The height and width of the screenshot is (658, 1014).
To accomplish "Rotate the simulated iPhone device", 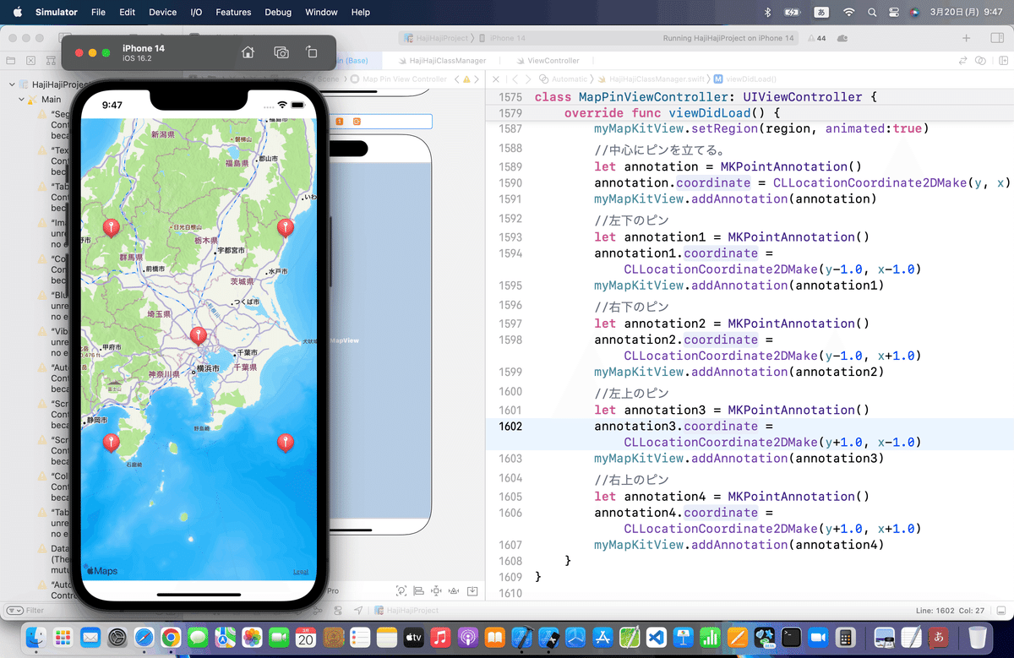I will pos(312,52).
